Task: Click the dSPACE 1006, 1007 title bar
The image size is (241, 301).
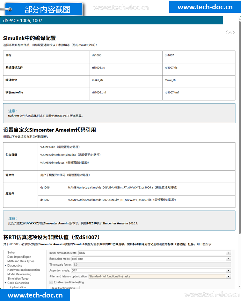Action: click(x=112, y=20)
